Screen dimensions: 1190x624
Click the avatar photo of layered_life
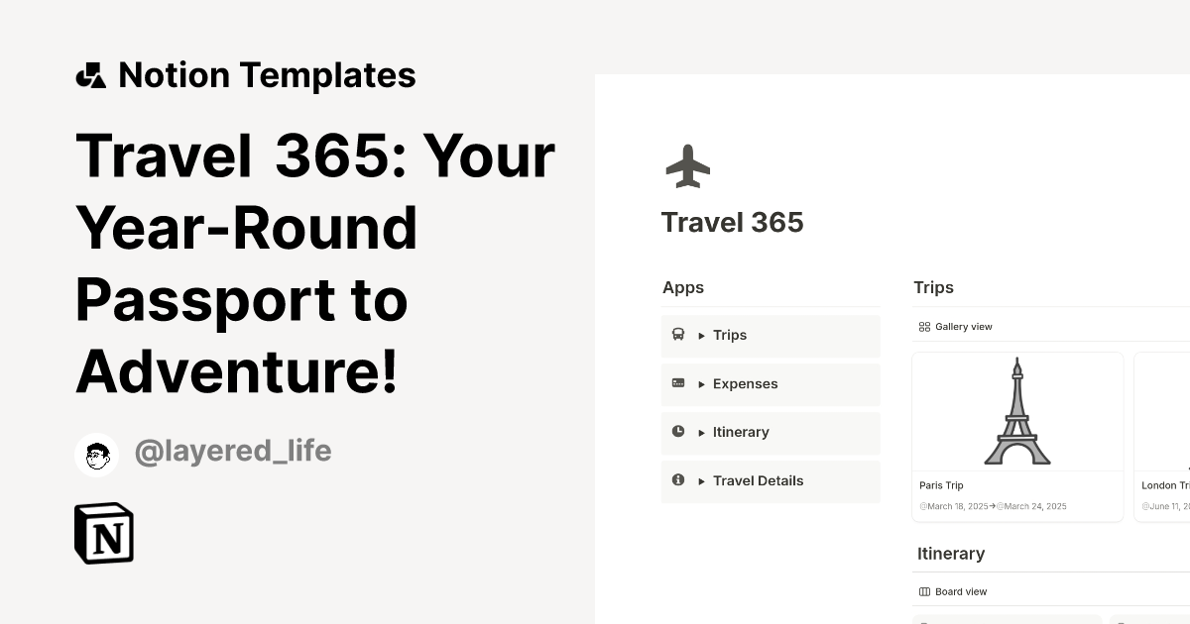pos(96,455)
